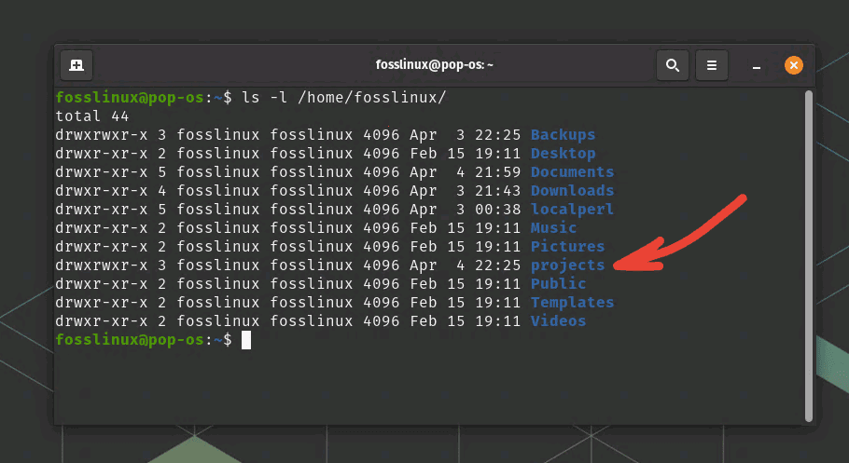Open the hamburger menu

[712, 65]
